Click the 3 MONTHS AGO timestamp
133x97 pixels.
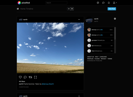[x=24, y=87]
